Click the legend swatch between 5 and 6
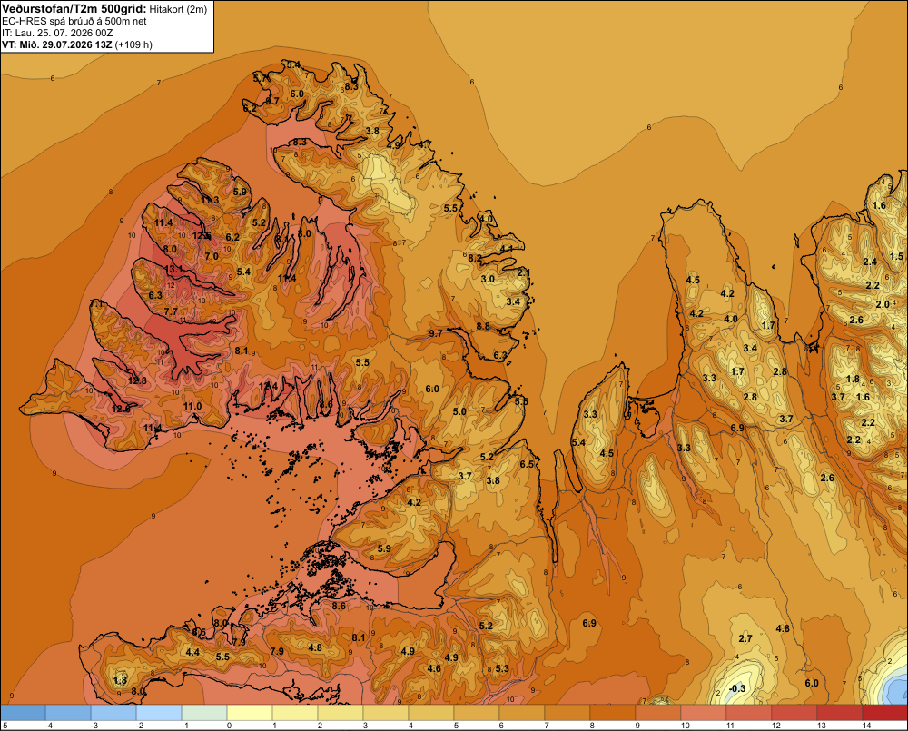The image size is (908, 731). (x=477, y=713)
